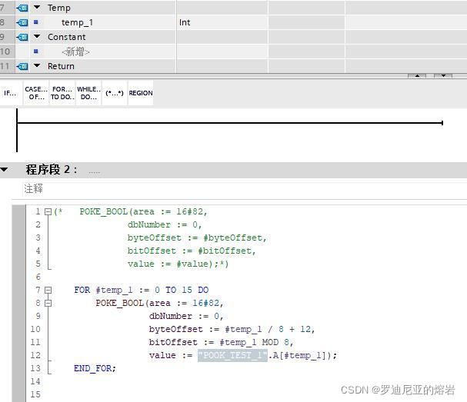Click the MOD operator on line 11
This screenshot has width=467, height=402.
coord(270,342)
